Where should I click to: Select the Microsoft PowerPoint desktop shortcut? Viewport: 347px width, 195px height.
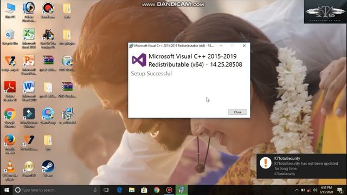[29, 65]
